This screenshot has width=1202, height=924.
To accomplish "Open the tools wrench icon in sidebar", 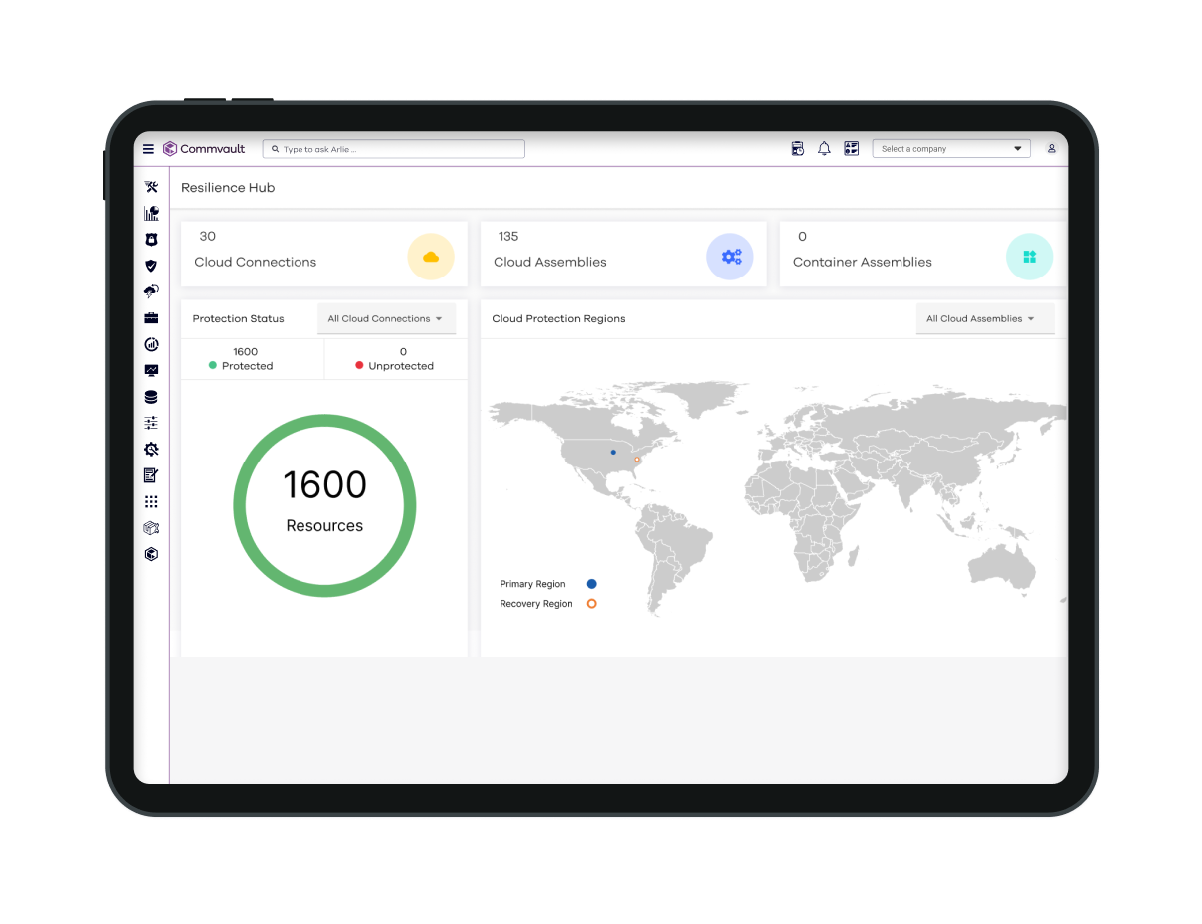I will (151, 187).
